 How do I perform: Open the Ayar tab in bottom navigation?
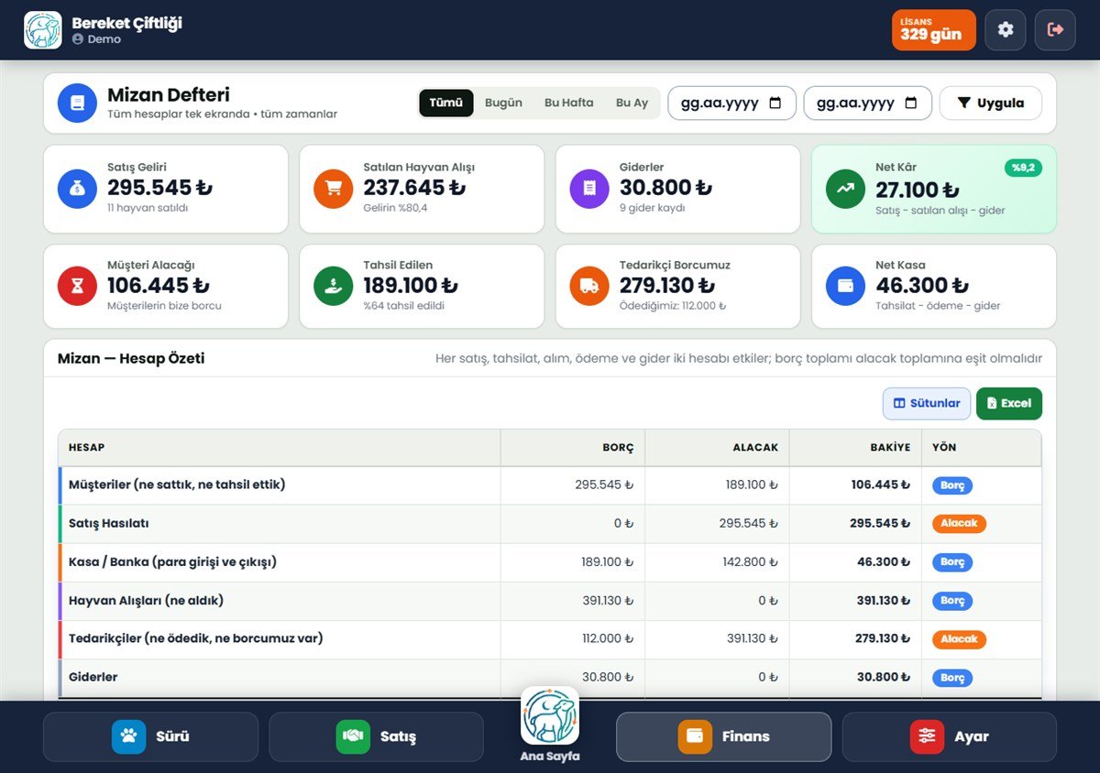coord(949,736)
